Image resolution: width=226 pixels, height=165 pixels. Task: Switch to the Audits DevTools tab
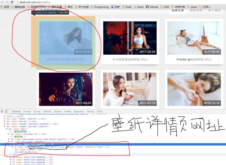tap(100, 111)
